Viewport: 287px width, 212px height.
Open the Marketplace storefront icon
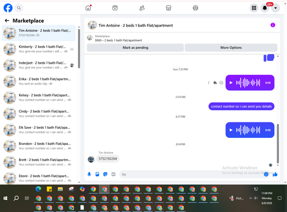(169, 8)
